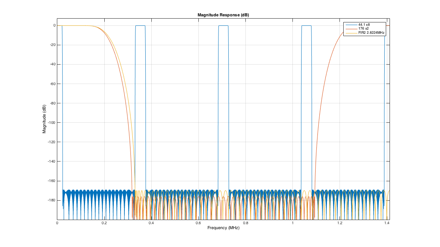Click x-axis tick label "0.2"
Viewport: 440px width, 247px height.
coord(104,223)
